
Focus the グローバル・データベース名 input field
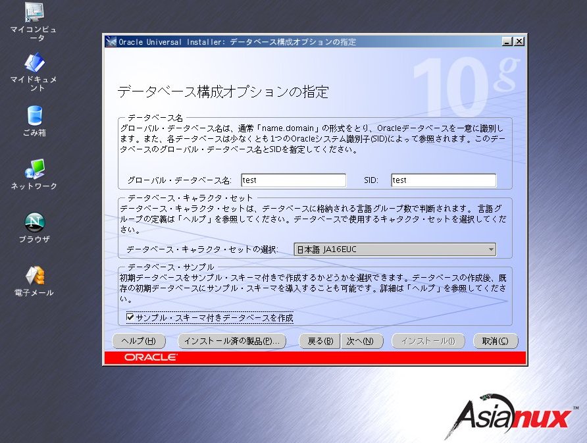click(293, 180)
